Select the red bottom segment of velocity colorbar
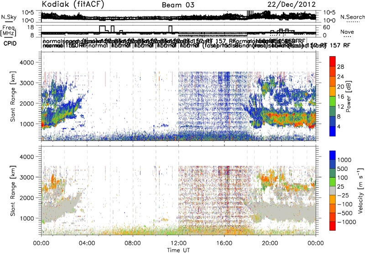Image resolution: width=365 pixels, height=253 pixels. [x=333, y=226]
